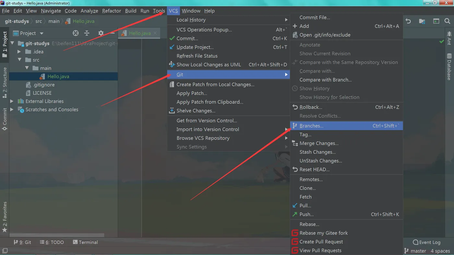454x255 pixels.
Task: Click the search everywhere magnifier icon
Action: point(448,21)
